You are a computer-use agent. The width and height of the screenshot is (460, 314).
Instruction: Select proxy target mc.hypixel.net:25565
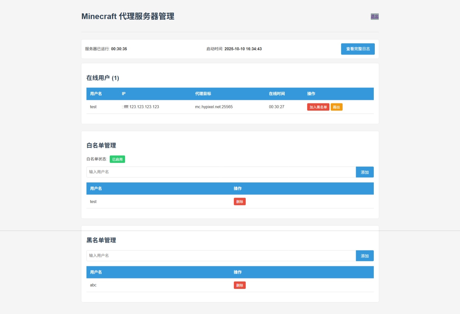214,107
